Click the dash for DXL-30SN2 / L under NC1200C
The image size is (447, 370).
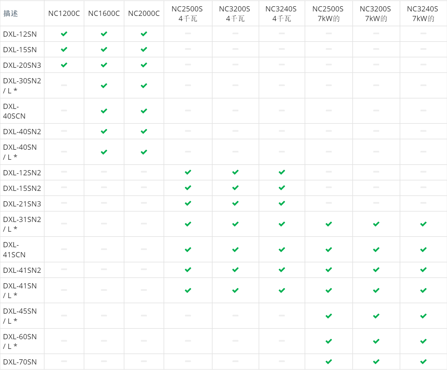(64, 85)
